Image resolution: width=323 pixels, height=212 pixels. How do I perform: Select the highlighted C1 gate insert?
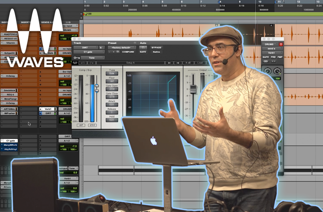coord(9,141)
